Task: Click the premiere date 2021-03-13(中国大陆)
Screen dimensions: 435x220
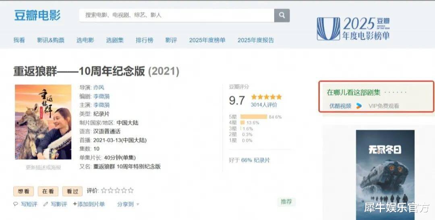Action: coord(120,140)
